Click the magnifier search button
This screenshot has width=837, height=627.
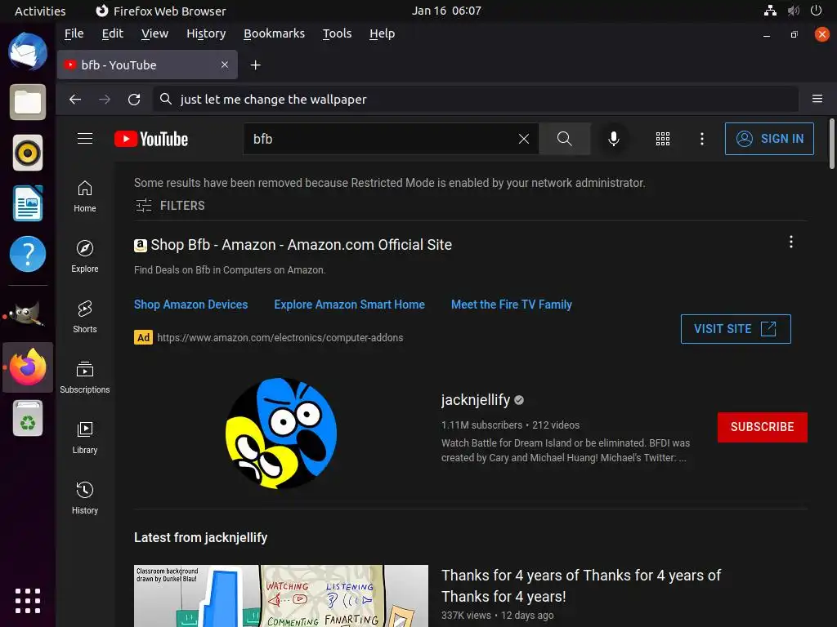pyautogui.click(x=564, y=139)
